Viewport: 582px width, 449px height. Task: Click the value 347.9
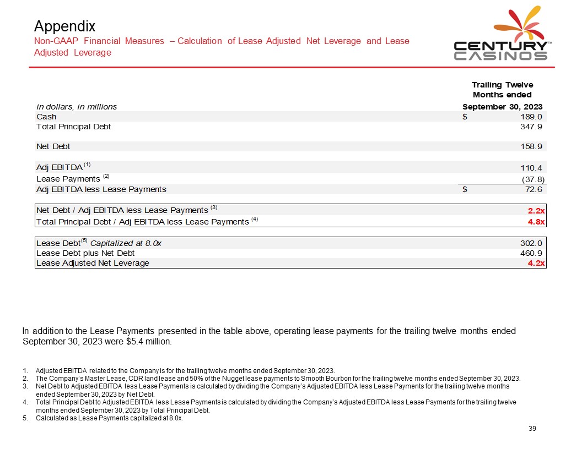[x=531, y=127]
